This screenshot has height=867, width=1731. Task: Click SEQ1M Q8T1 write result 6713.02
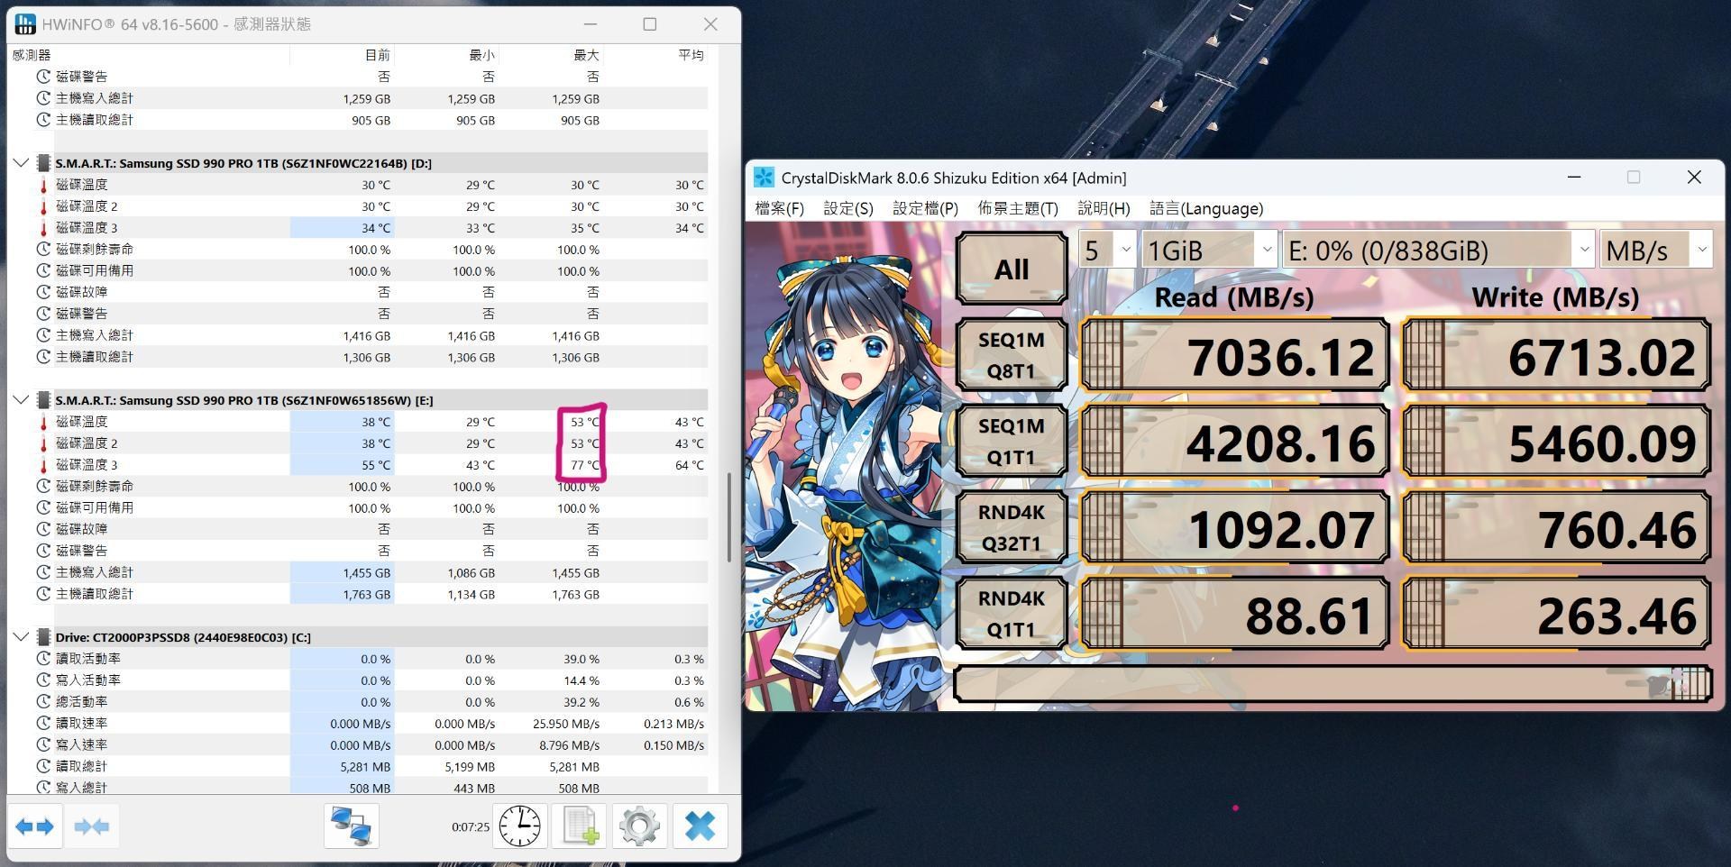tap(1556, 355)
